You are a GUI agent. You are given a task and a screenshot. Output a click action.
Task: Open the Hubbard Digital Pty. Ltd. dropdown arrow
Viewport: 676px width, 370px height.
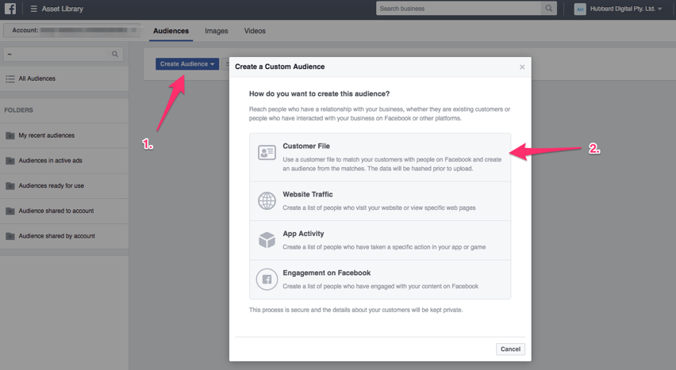(659, 9)
